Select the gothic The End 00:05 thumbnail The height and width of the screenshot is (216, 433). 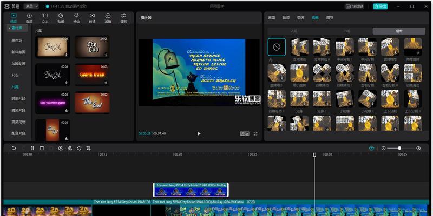(x=92, y=47)
